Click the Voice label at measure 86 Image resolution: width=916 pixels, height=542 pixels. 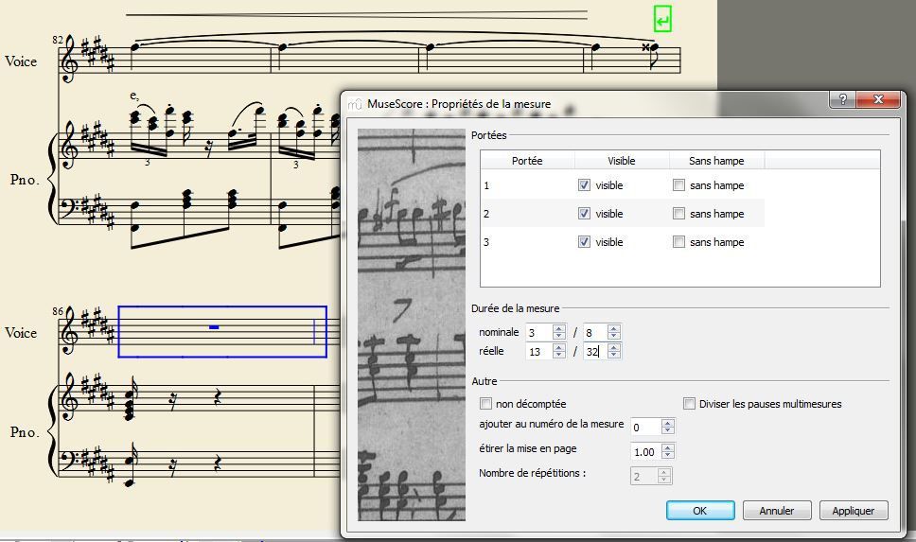[x=21, y=333]
